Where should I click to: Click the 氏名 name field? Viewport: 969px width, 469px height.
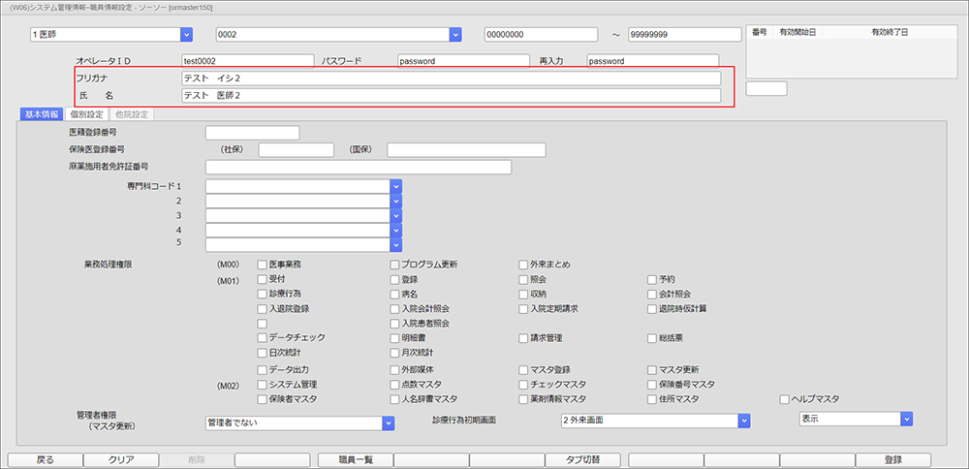tap(451, 96)
